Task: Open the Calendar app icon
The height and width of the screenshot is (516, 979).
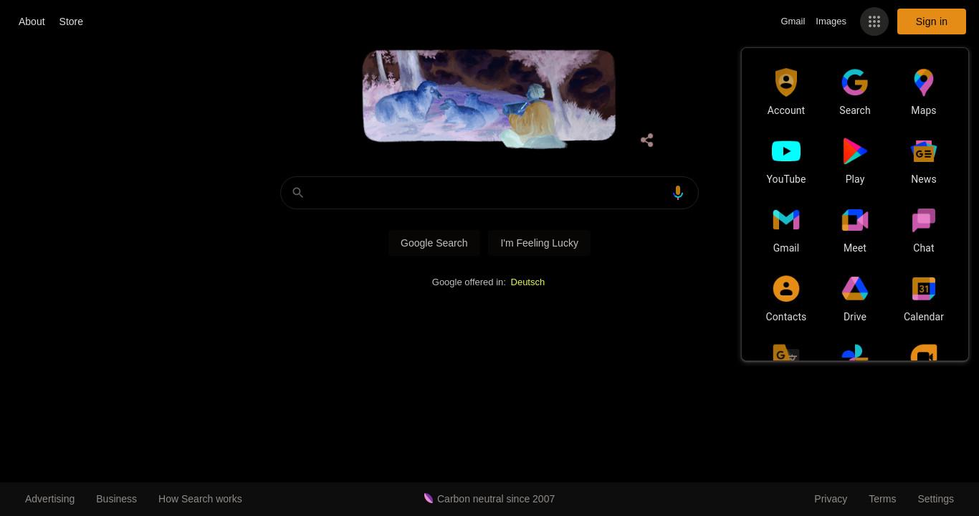Action: [924, 289]
